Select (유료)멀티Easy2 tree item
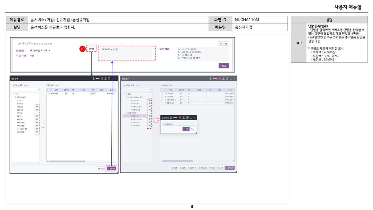 pos(135,126)
